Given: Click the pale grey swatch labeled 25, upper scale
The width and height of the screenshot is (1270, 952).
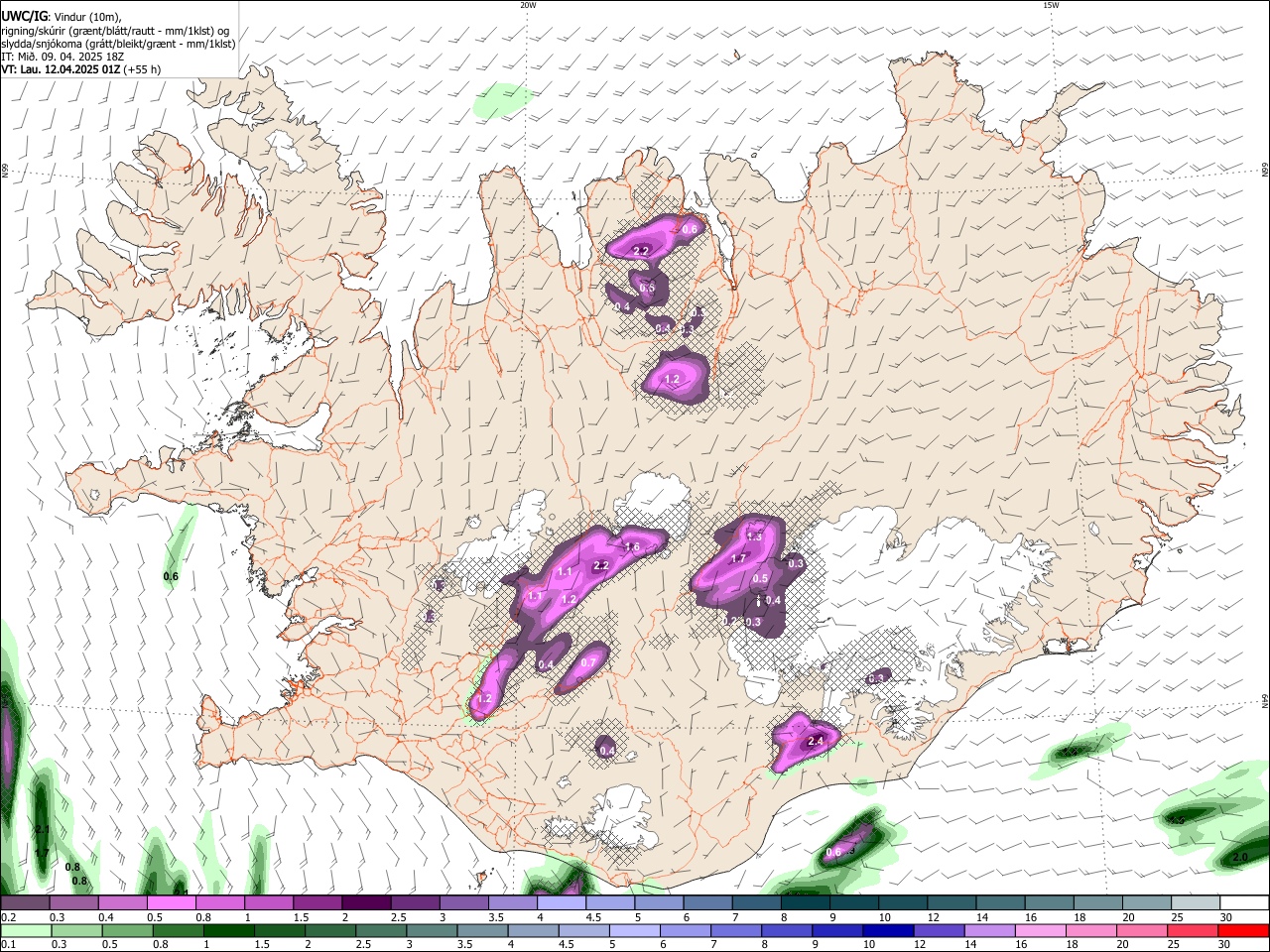Looking at the screenshot, I should 1197,902.
